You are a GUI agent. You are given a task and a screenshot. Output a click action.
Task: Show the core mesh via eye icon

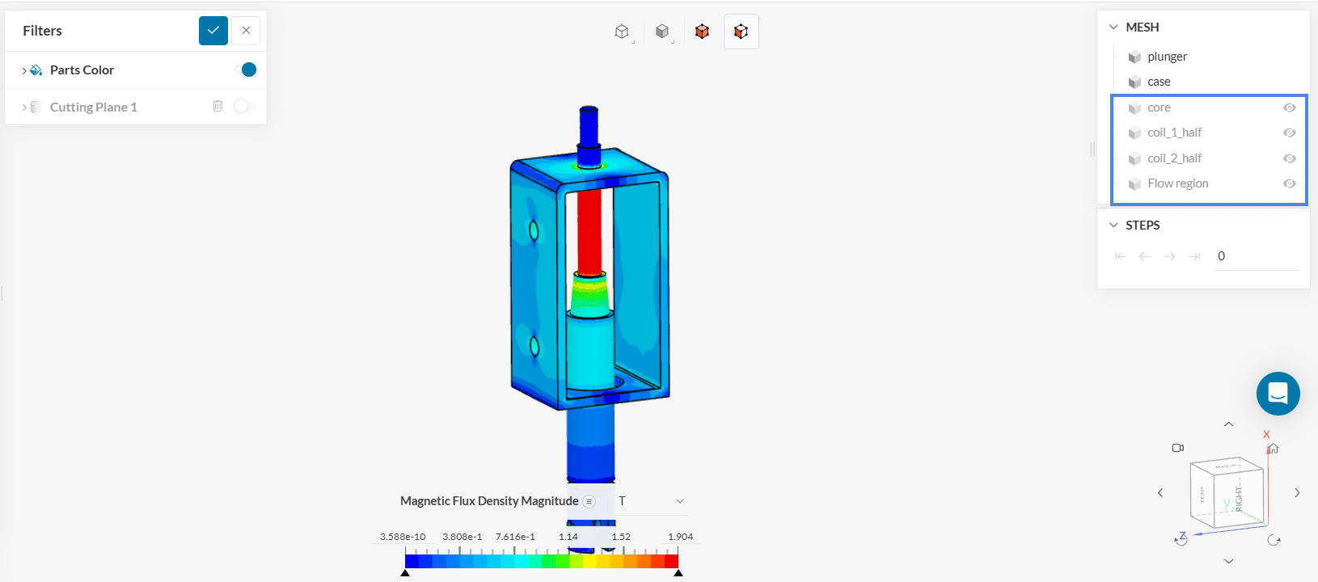coord(1289,108)
